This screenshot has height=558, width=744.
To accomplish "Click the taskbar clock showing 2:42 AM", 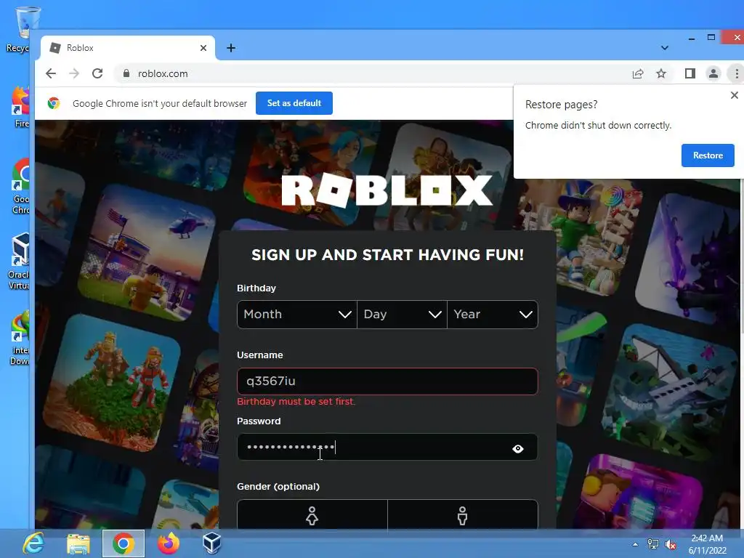I will point(707,544).
